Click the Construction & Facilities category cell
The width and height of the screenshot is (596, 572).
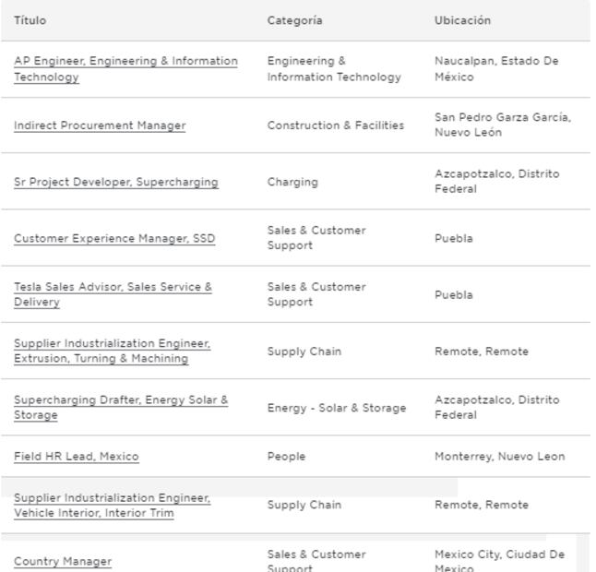(x=336, y=125)
